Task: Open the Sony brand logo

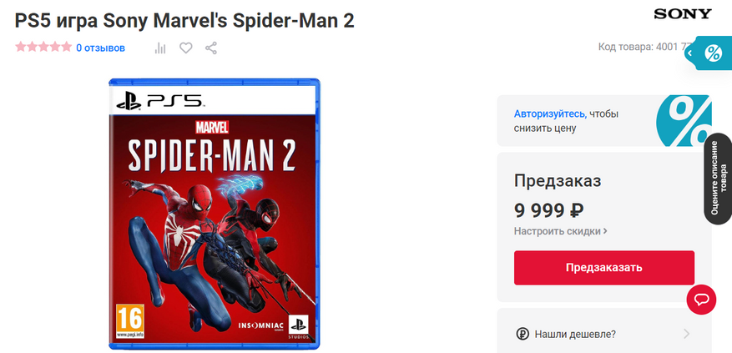Action: [683, 14]
